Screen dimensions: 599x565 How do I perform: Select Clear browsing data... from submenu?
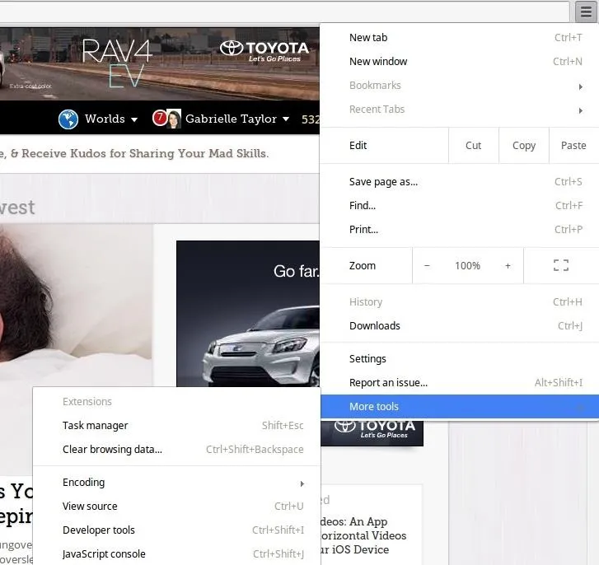click(x=176, y=450)
